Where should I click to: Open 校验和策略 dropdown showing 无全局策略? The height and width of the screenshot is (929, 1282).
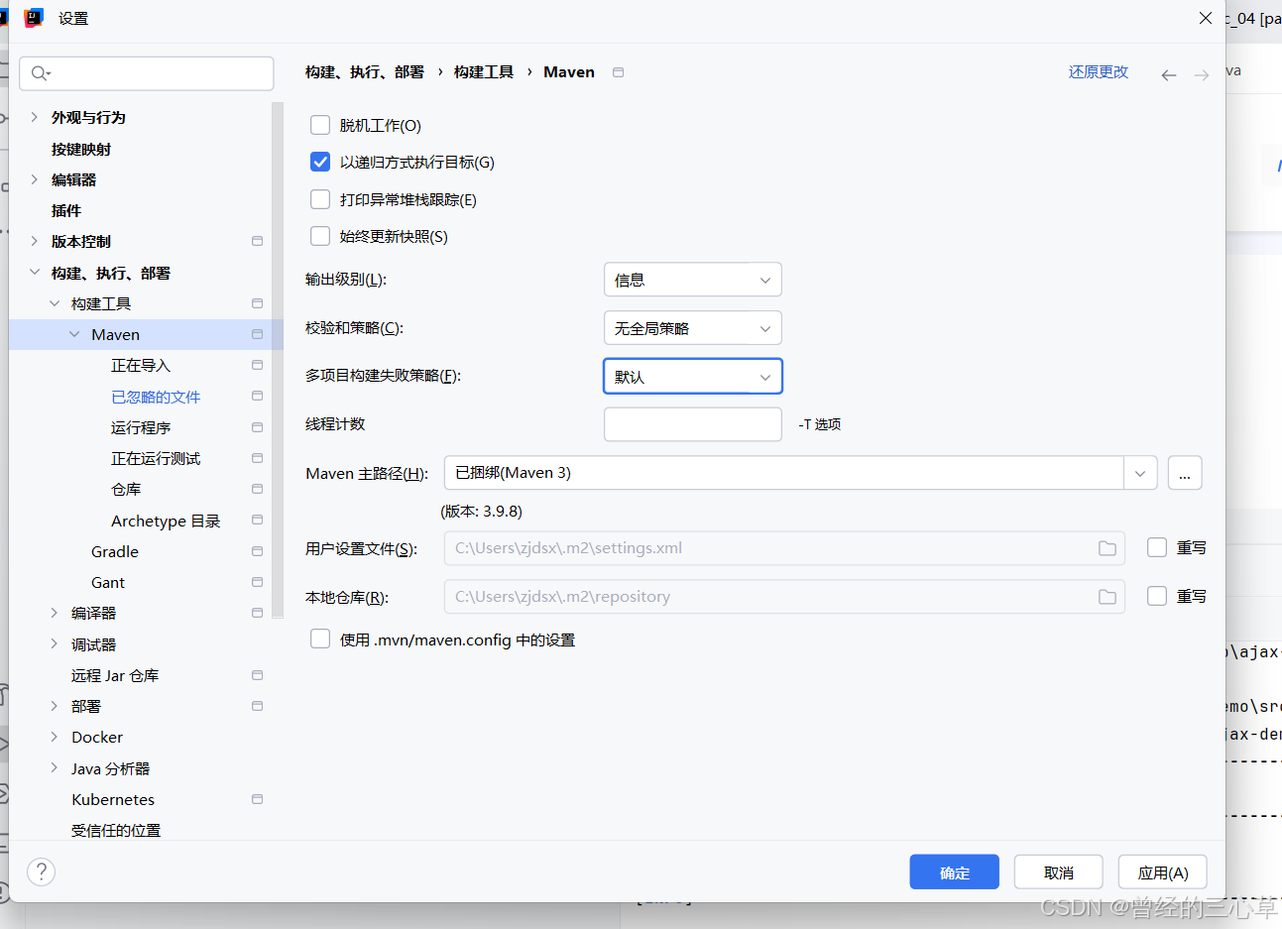tap(693, 328)
